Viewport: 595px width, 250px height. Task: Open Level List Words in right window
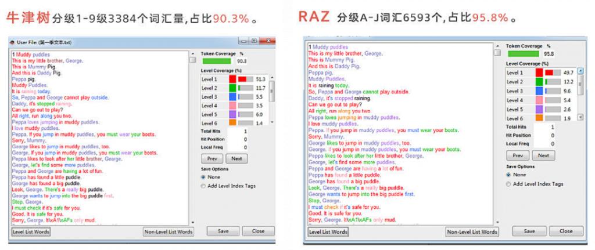328,232
